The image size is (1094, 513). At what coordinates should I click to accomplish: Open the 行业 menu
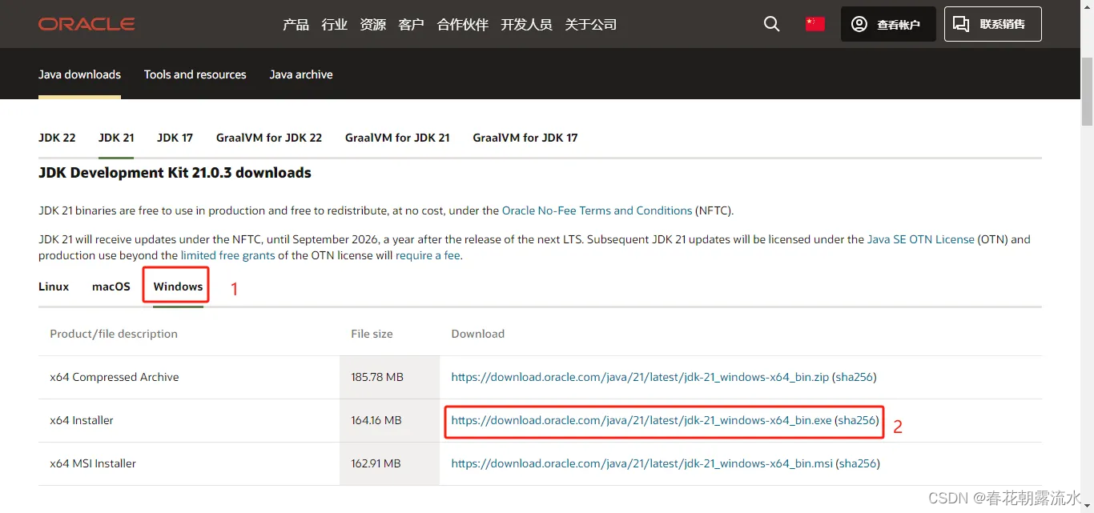click(x=335, y=25)
